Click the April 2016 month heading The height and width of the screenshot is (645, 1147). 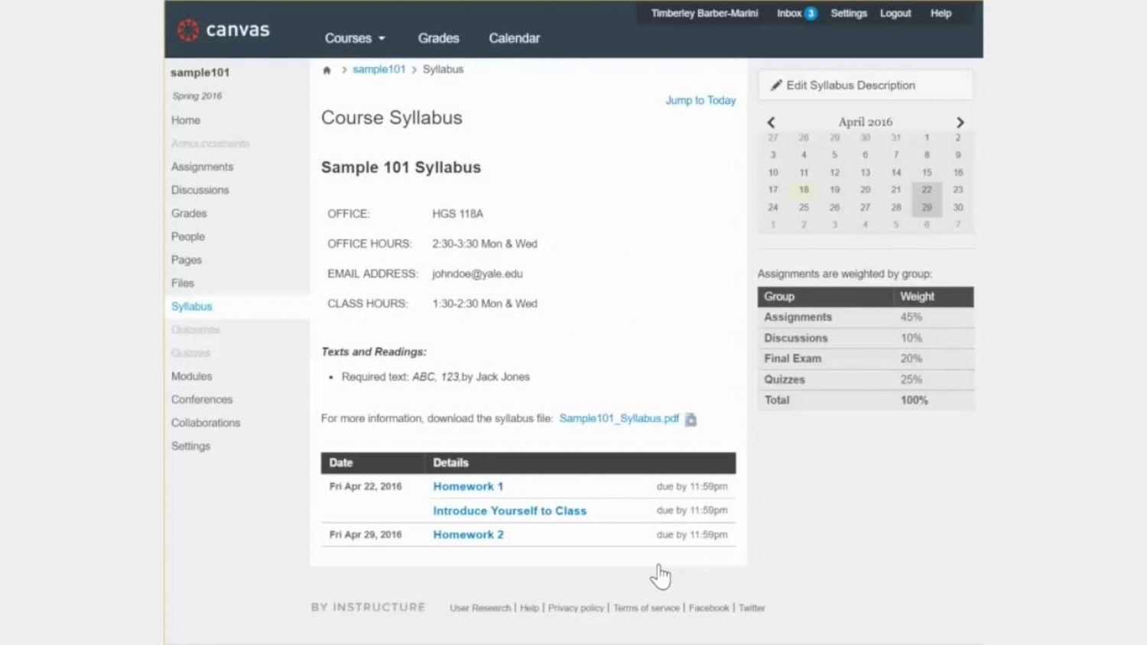pos(865,122)
